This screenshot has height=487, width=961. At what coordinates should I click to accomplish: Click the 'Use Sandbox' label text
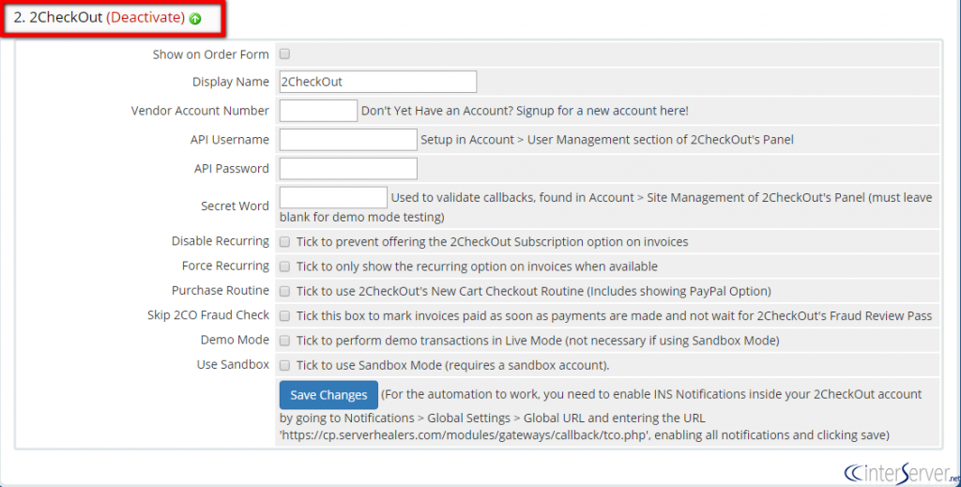(233, 364)
